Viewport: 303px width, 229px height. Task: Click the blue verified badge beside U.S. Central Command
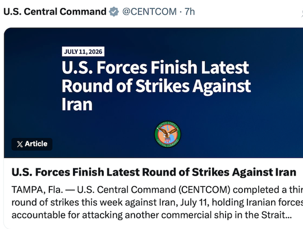(114, 12)
